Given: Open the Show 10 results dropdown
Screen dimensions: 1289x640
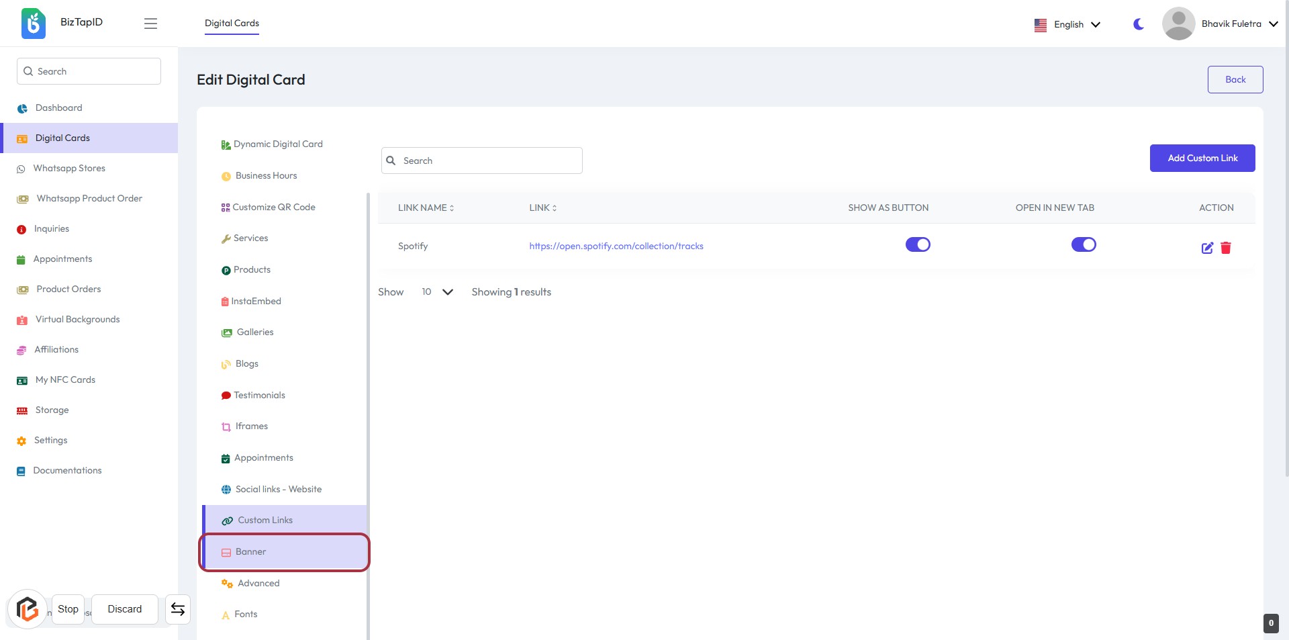Looking at the screenshot, I should click(x=437, y=292).
